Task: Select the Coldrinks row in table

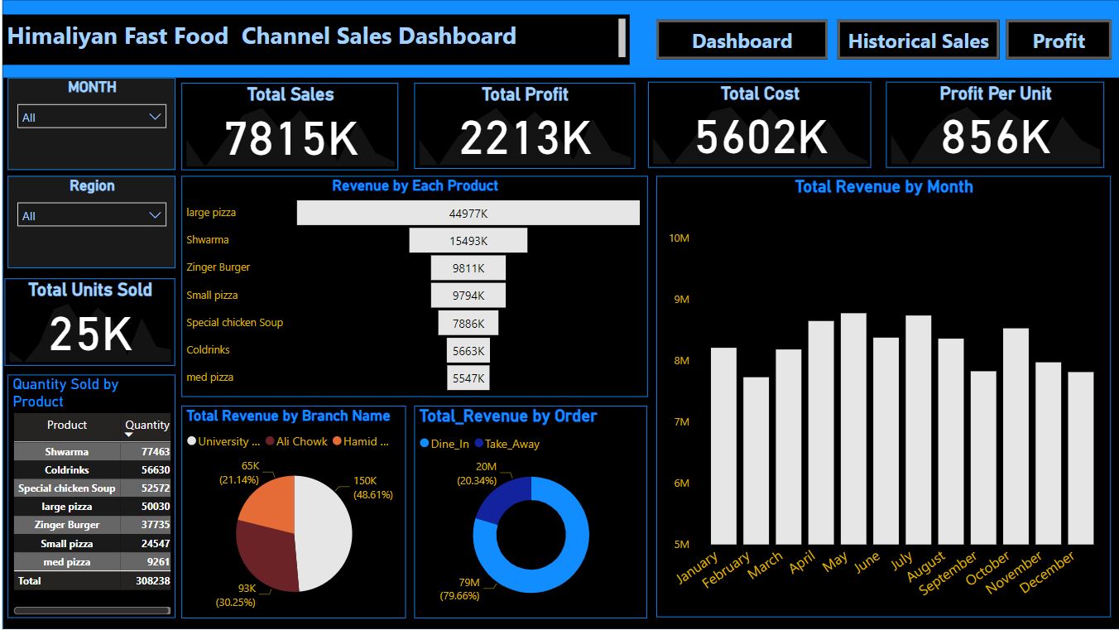Action: tap(67, 470)
